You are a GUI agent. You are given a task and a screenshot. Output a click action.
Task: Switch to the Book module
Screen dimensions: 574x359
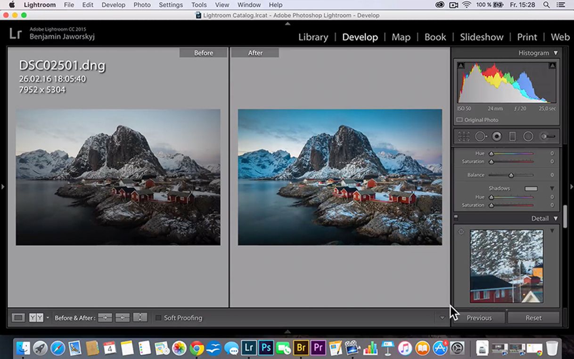[x=435, y=37]
